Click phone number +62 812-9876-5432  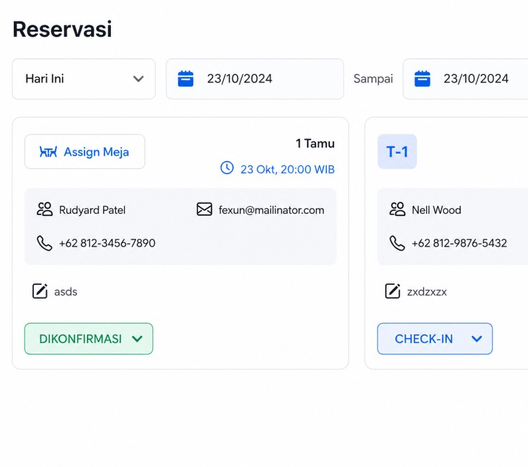[459, 243]
